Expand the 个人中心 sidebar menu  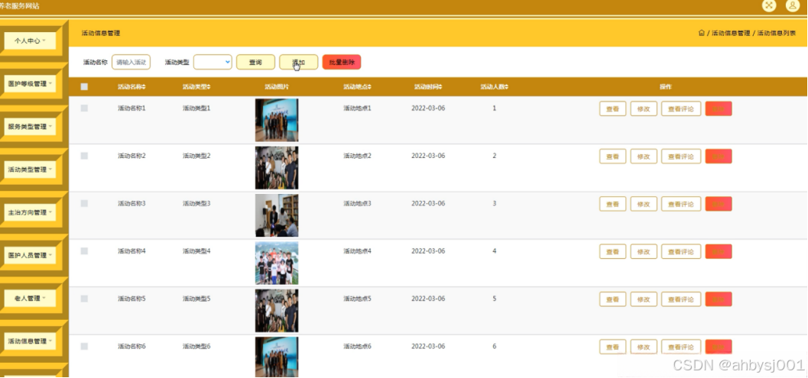tap(30, 40)
